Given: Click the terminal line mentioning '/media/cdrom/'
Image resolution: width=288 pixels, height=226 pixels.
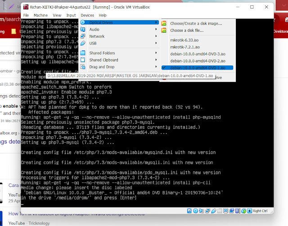Looking at the screenshot, I should 79,198.
